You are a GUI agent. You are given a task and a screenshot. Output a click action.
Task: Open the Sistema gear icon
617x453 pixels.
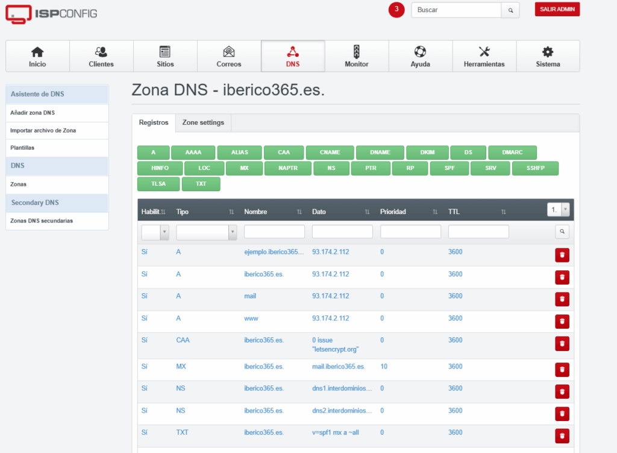tap(548, 52)
